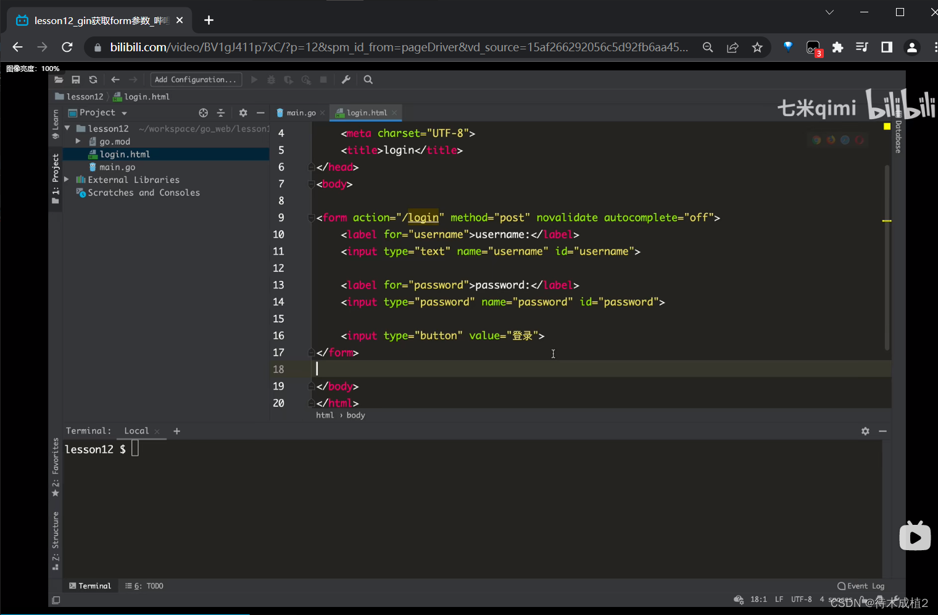Open Project panel gear settings
The image size is (938, 615).
[x=243, y=113]
